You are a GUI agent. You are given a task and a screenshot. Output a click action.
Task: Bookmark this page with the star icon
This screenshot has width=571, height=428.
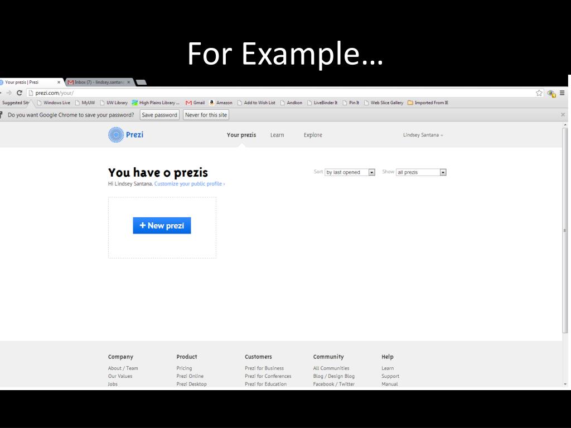point(539,93)
